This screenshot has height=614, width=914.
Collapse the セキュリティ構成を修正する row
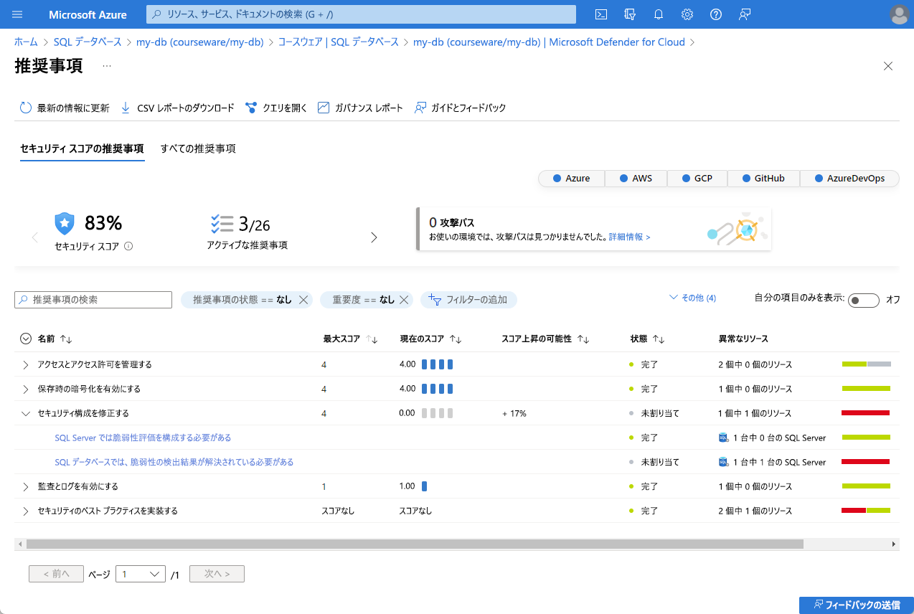point(26,414)
